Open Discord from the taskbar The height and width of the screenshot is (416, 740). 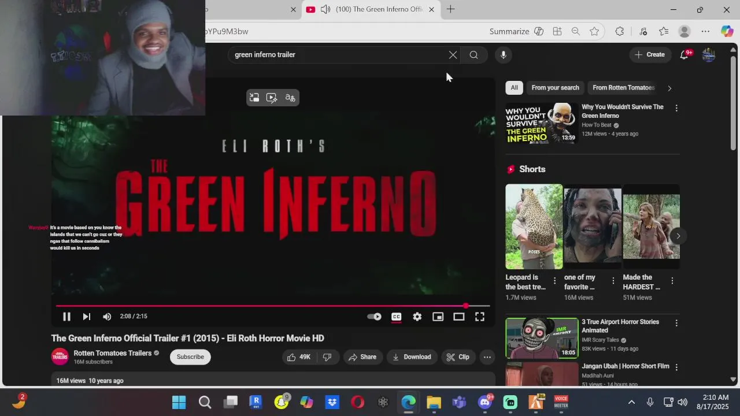click(485, 402)
